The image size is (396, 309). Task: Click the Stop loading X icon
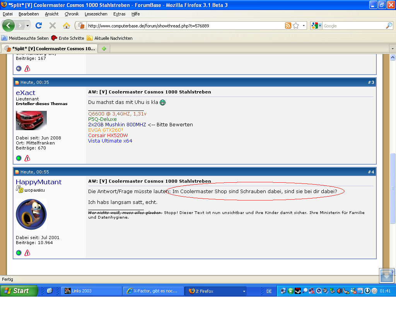click(x=53, y=25)
